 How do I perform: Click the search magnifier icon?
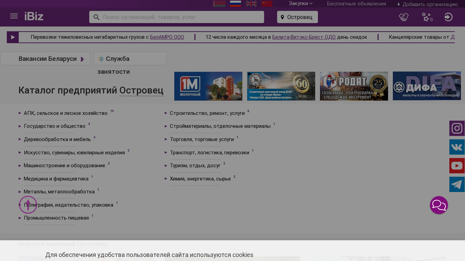point(97,17)
